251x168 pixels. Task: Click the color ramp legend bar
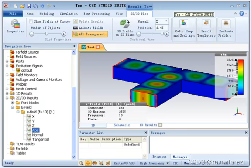coord(241,77)
